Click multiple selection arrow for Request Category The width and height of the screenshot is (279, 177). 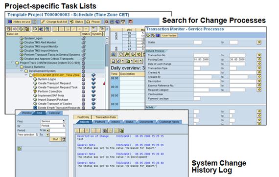coord(259,90)
